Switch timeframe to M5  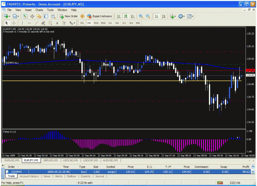coord(89,23)
